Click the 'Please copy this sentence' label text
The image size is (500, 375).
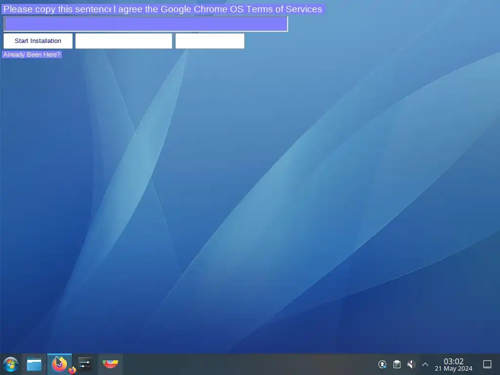pyautogui.click(x=58, y=9)
